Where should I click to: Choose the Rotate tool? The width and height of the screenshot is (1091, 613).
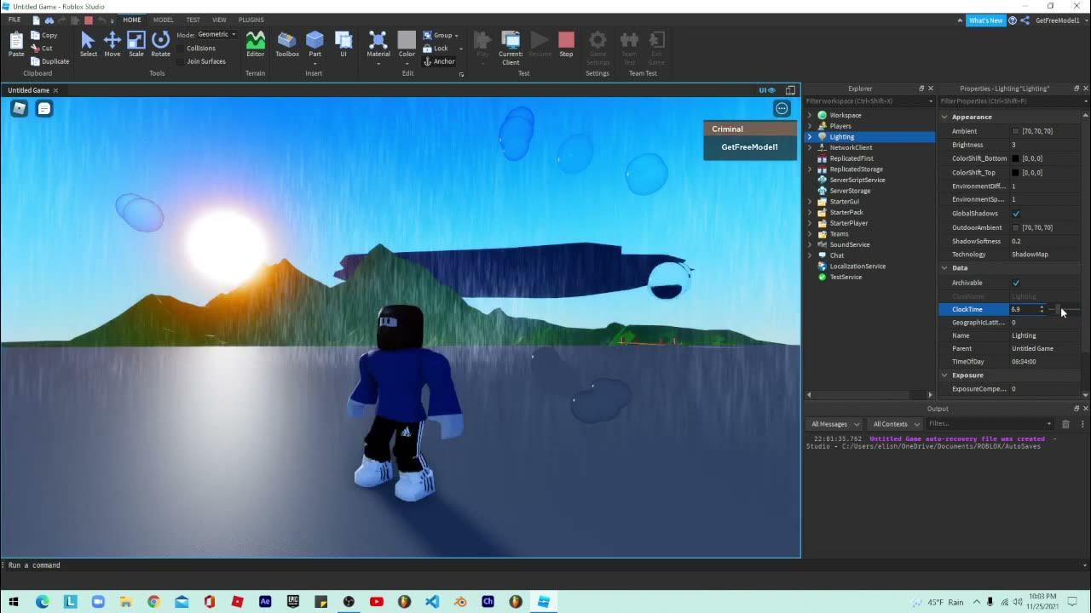pos(160,44)
